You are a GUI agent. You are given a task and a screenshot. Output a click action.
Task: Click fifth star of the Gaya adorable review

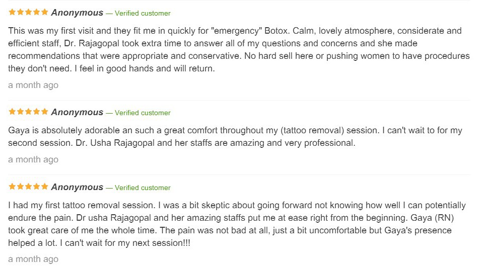click(45, 112)
